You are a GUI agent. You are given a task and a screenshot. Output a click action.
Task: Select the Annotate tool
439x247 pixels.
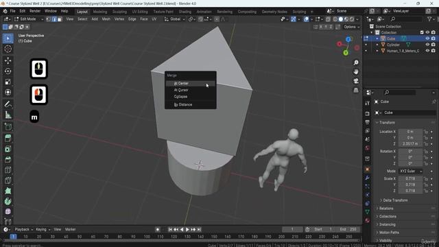pyautogui.click(x=8, y=104)
